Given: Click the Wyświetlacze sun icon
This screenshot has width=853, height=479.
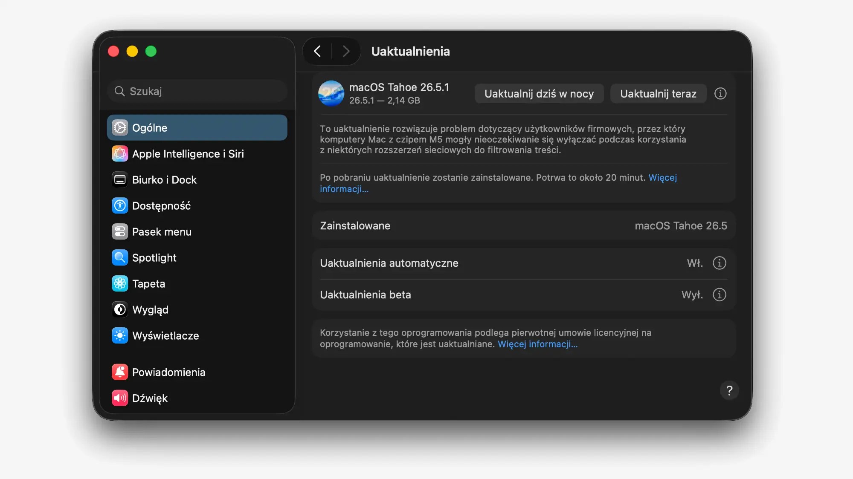Looking at the screenshot, I should tap(120, 335).
